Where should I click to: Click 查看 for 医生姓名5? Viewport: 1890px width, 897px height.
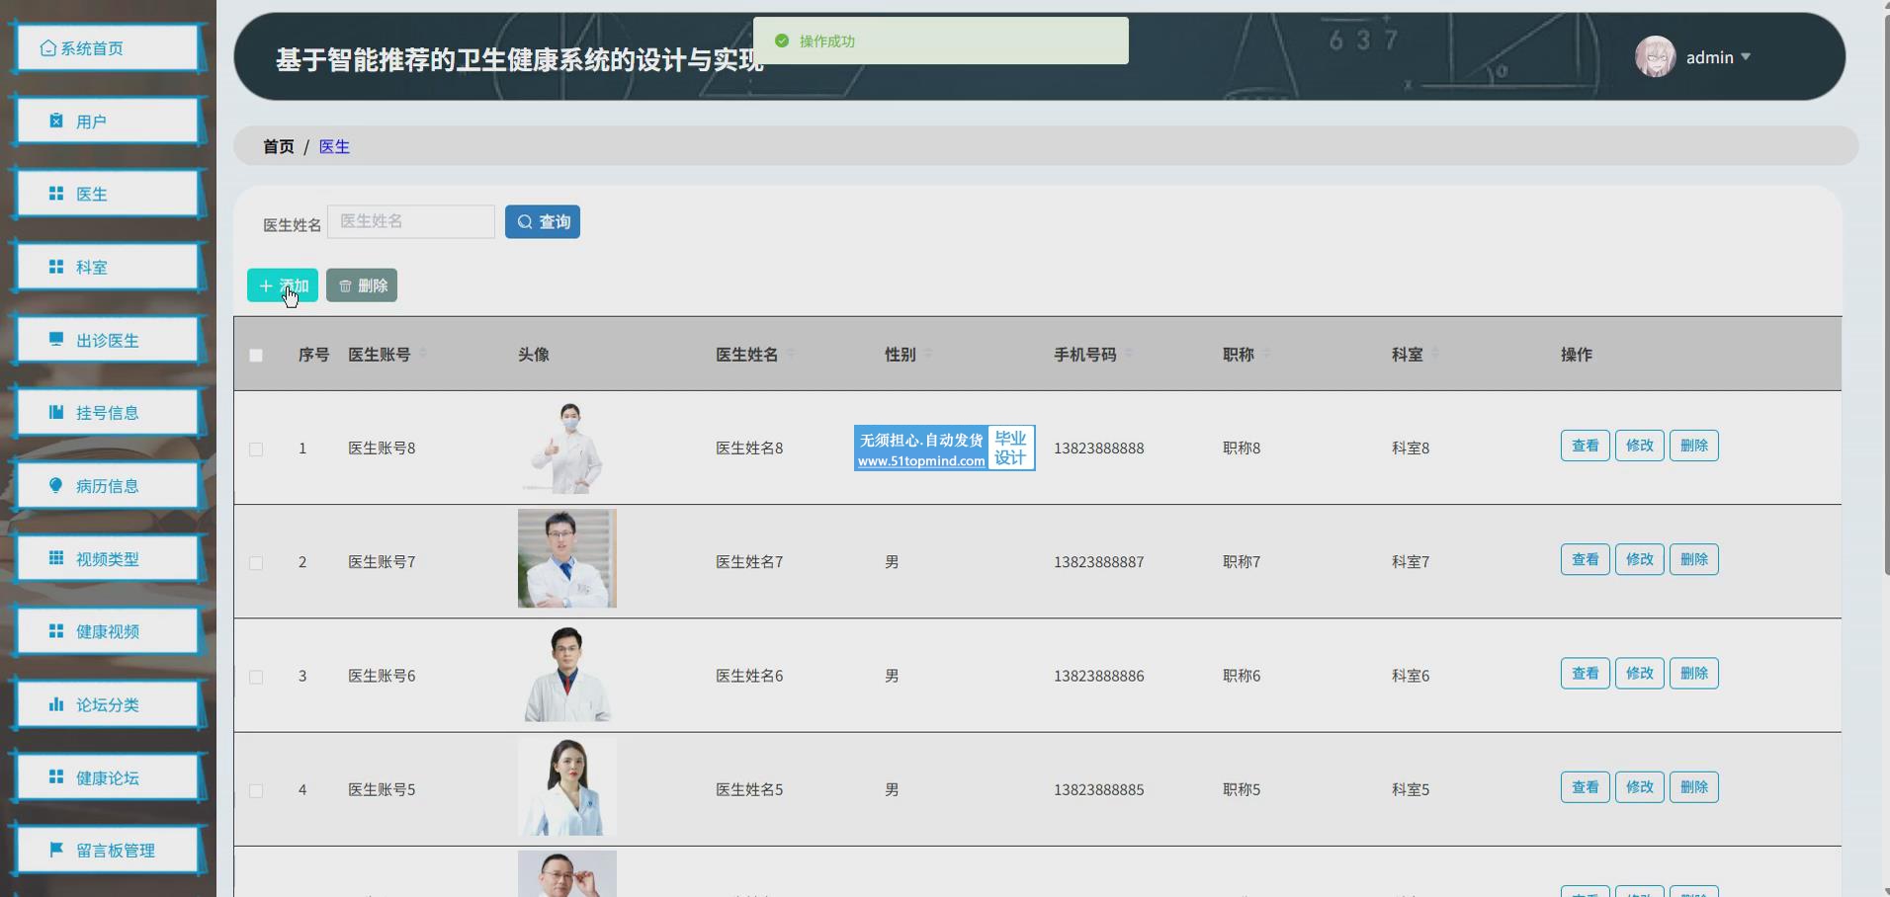[x=1585, y=786]
